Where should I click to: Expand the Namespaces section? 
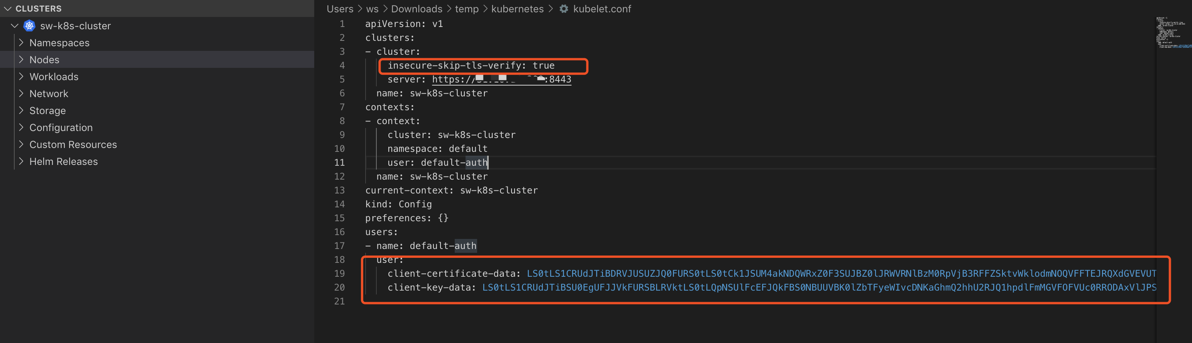[21, 42]
